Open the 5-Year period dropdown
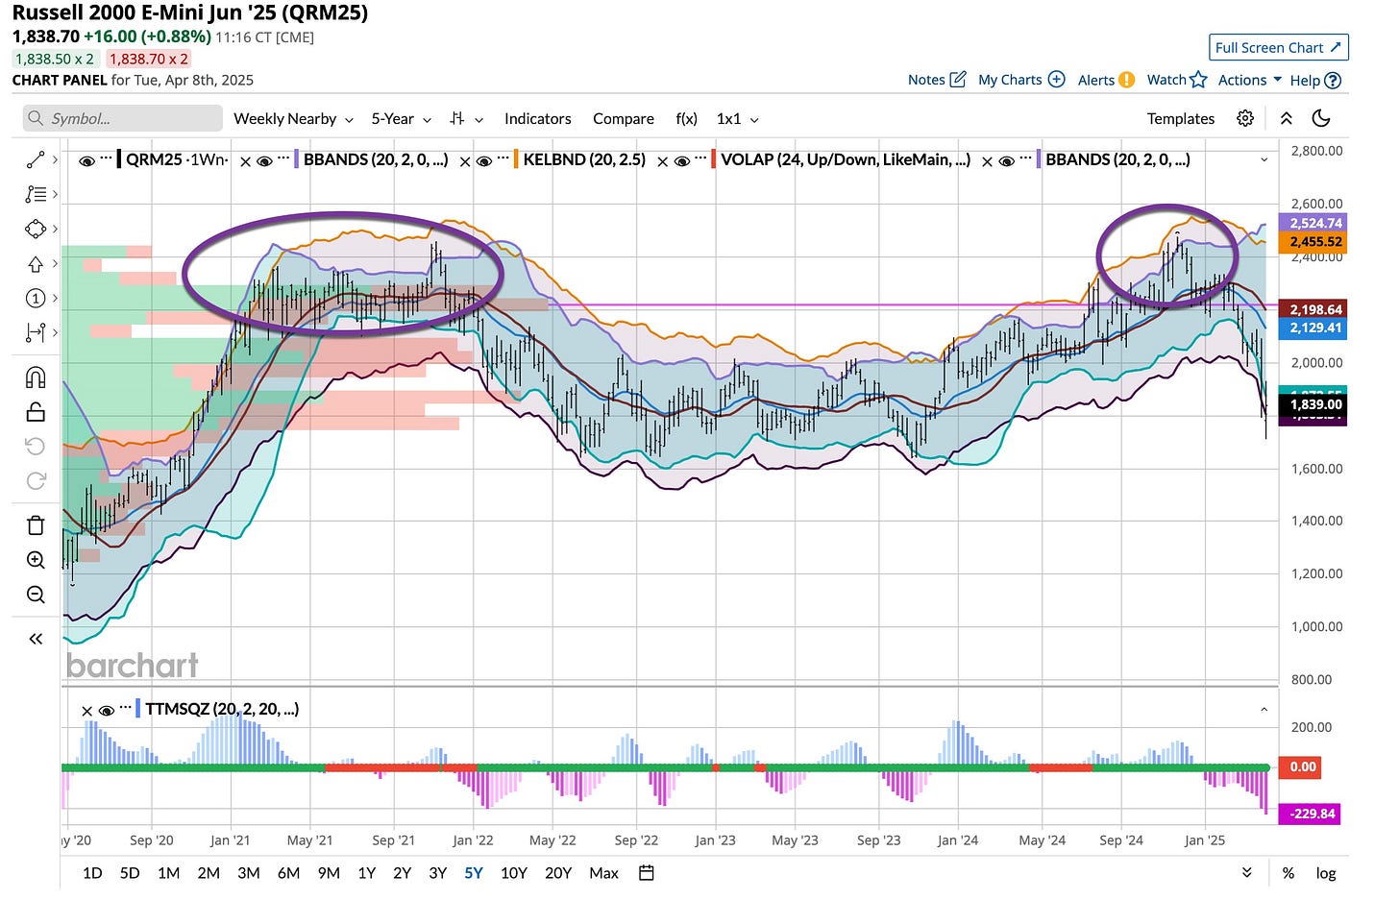Viewport: 1399px width, 924px height. click(x=401, y=118)
